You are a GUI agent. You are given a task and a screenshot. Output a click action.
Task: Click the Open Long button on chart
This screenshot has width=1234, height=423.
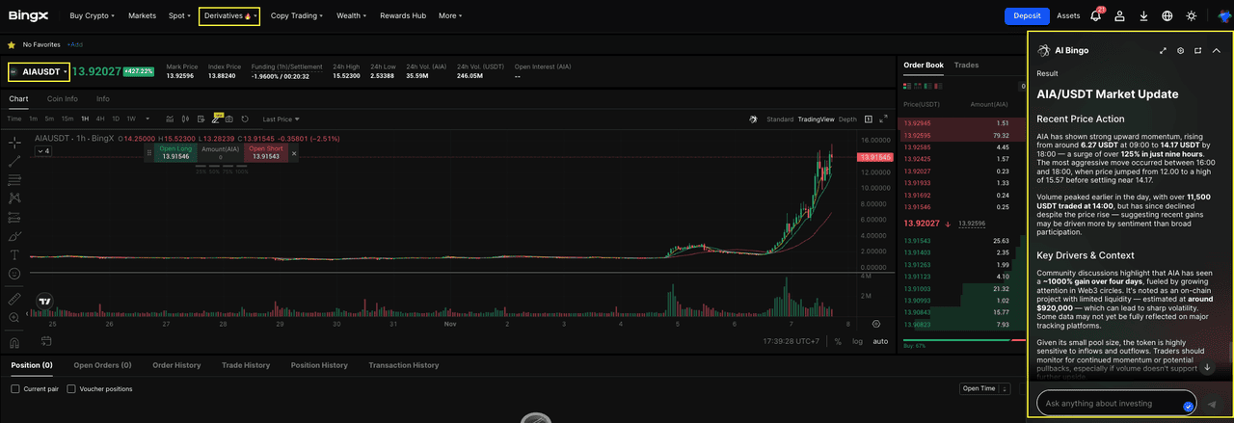click(174, 152)
